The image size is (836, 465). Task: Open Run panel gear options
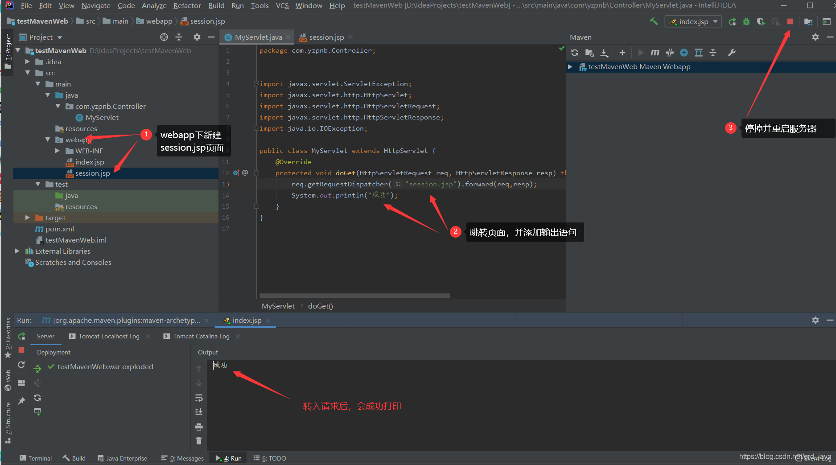815,320
